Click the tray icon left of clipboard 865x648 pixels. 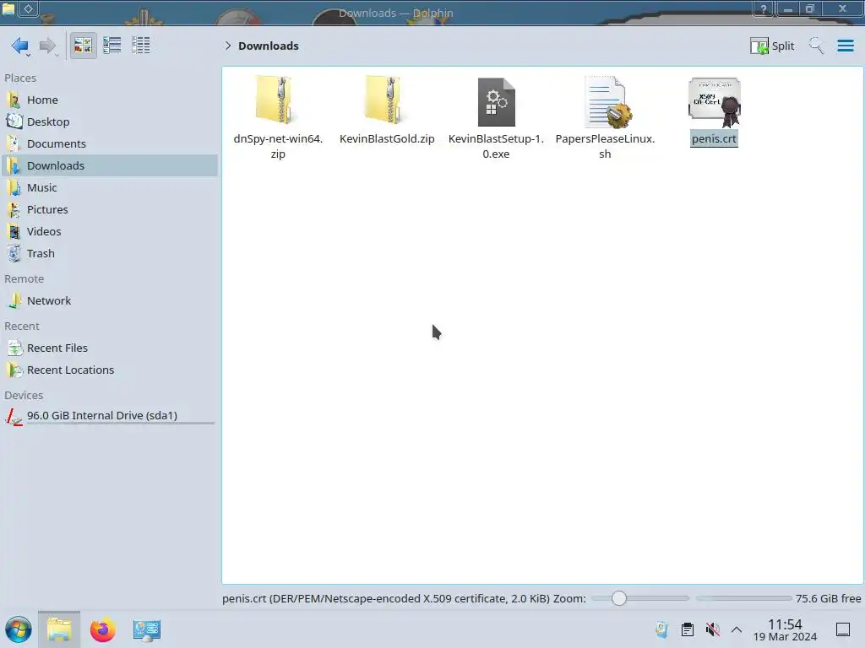pos(662,629)
